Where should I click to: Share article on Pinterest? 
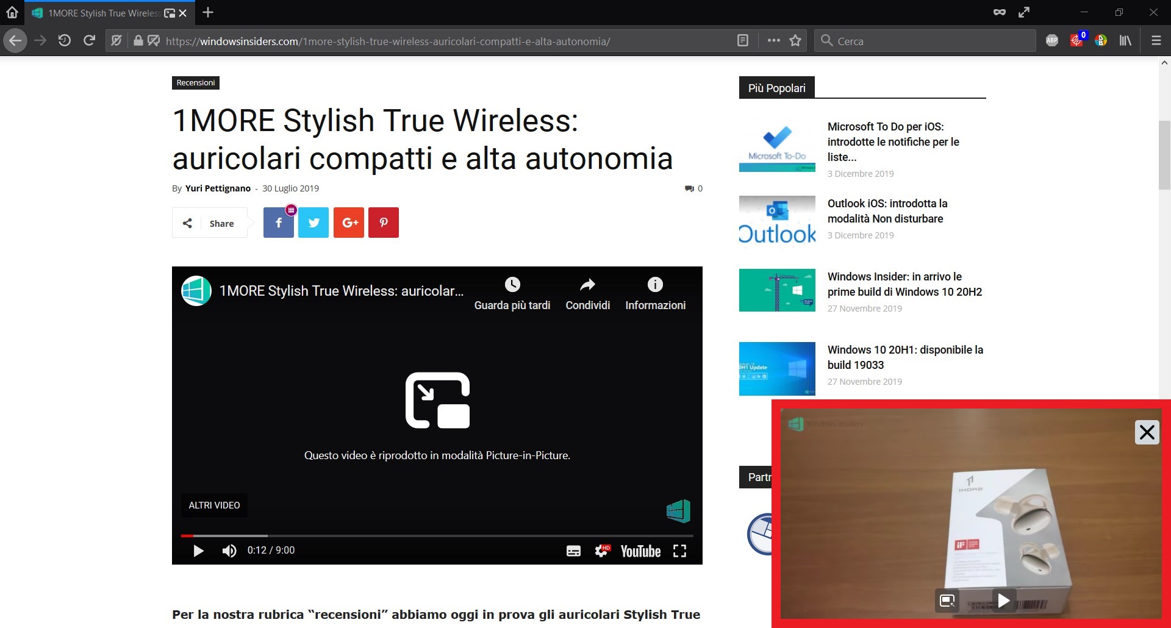[384, 223]
